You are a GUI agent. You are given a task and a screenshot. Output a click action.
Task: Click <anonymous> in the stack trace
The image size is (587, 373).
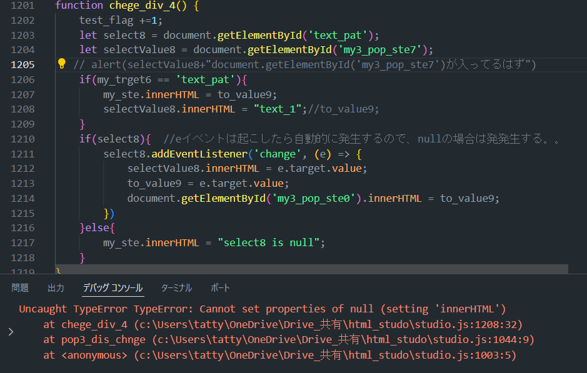pyautogui.click(x=94, y=355)
